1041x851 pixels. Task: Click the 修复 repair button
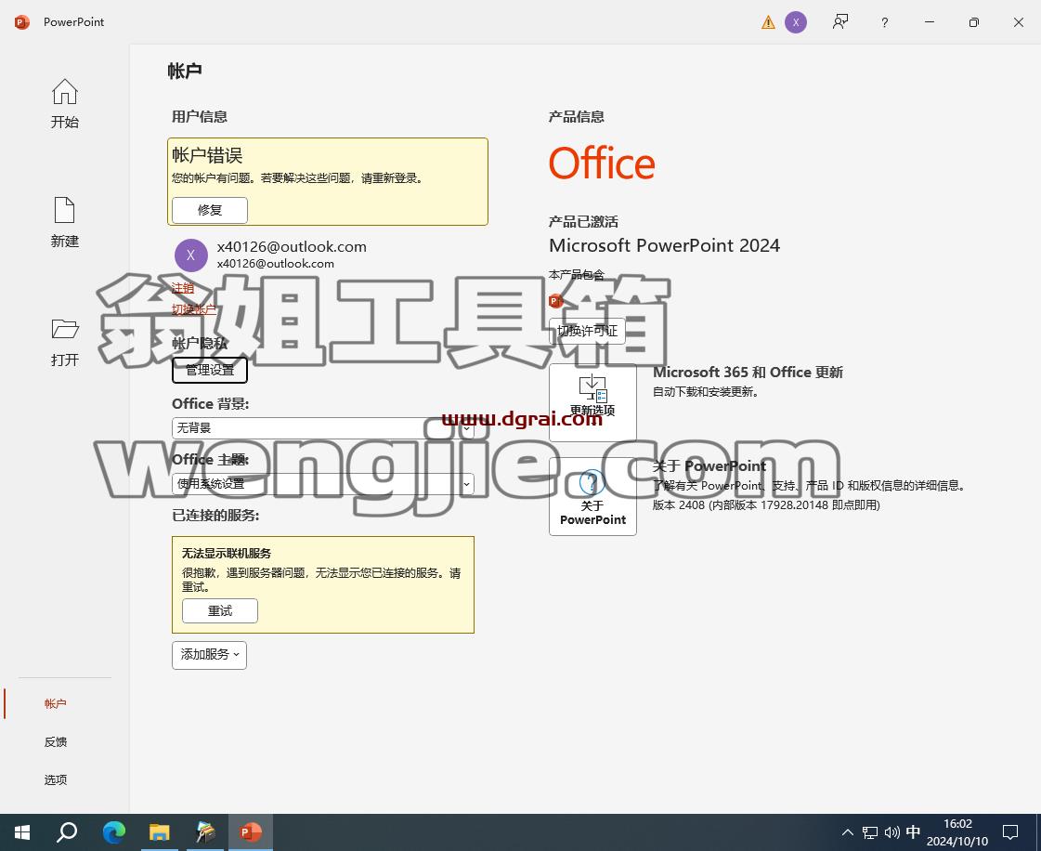(210, 210)
